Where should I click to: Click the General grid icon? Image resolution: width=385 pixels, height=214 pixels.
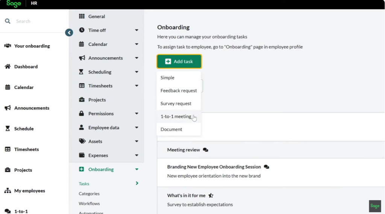pyautogui.click(x=82, y=16)
